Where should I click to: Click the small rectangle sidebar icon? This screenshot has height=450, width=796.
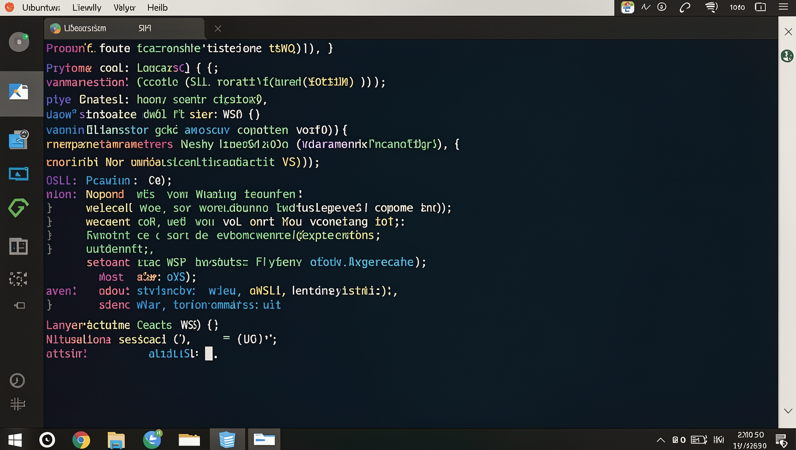[19, 305]
